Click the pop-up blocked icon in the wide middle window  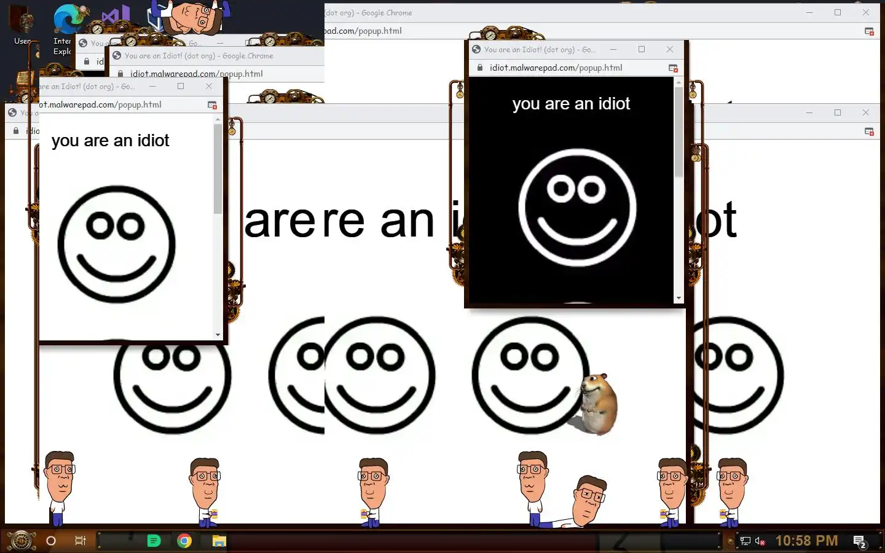point(869,131)
